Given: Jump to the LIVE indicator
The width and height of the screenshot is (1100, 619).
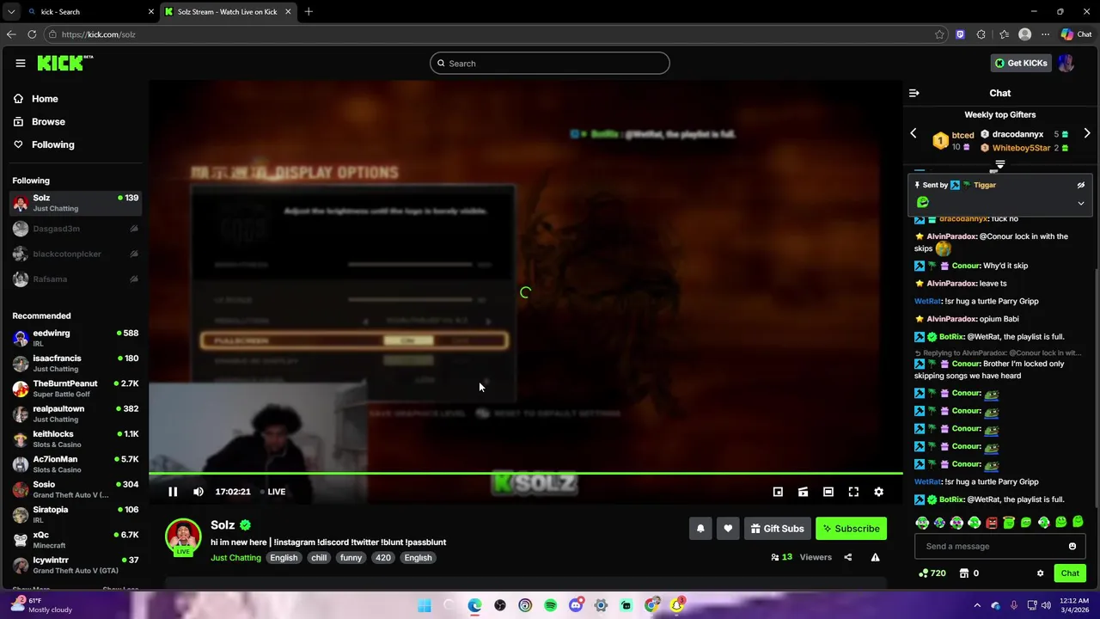Looking at the screenshot, I should coord(272,492).
